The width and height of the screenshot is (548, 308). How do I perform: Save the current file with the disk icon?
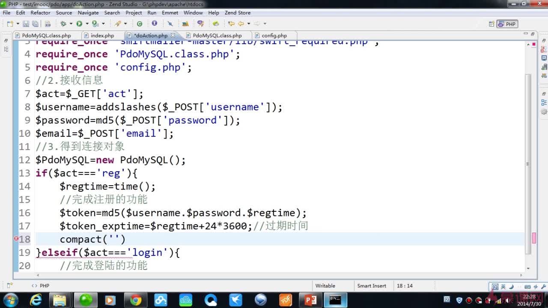tap(26, 24)
